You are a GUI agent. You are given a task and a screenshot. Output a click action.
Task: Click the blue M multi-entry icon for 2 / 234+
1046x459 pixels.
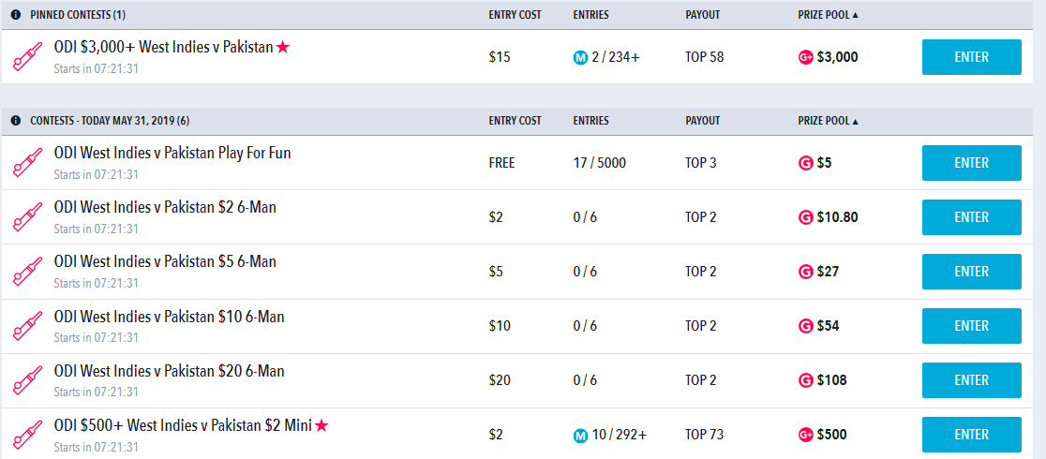(x=579, y=58)
